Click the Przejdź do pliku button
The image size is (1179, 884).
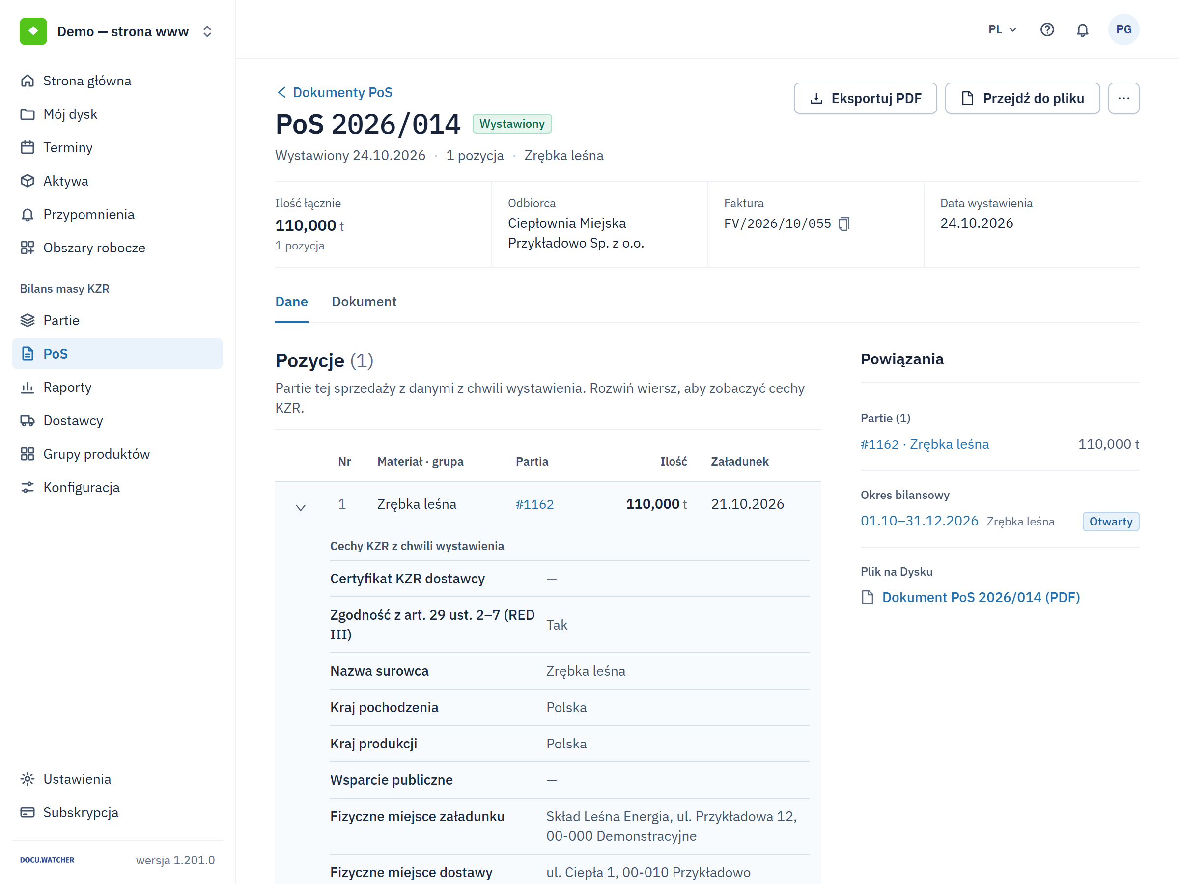click(1022, 98)
